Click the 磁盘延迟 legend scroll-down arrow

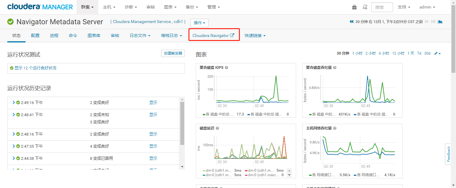(289, 175)
